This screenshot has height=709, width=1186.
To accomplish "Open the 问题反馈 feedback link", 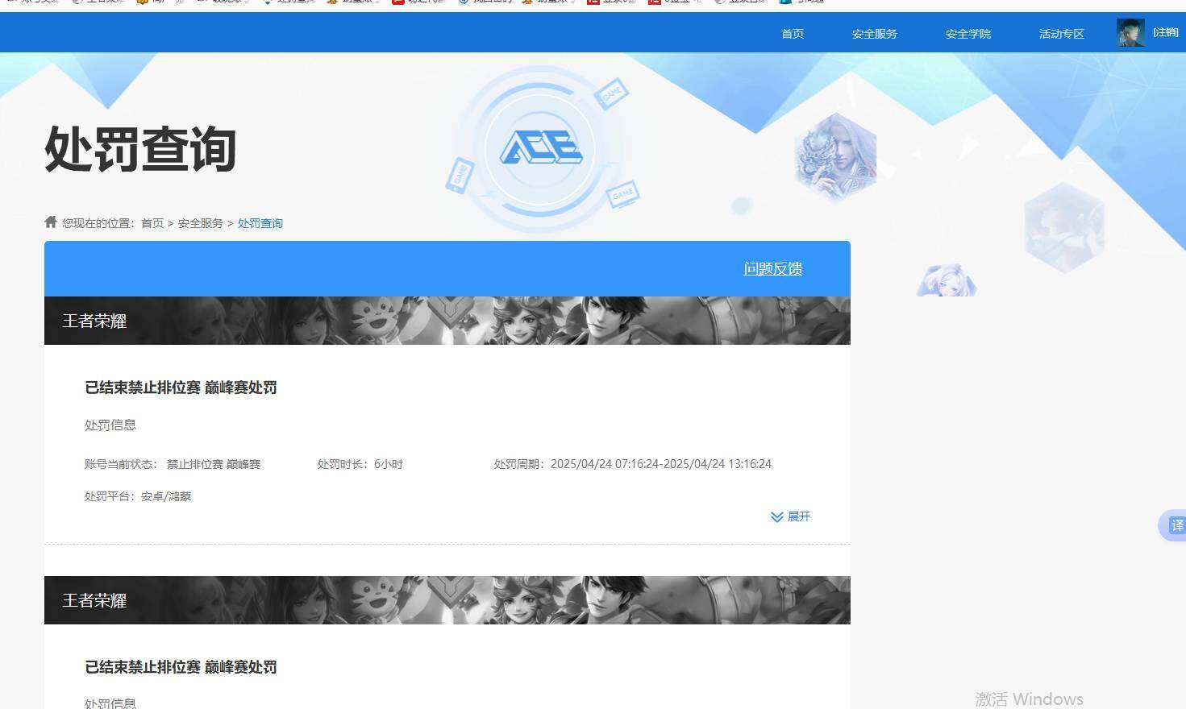I will click(772, 269).
